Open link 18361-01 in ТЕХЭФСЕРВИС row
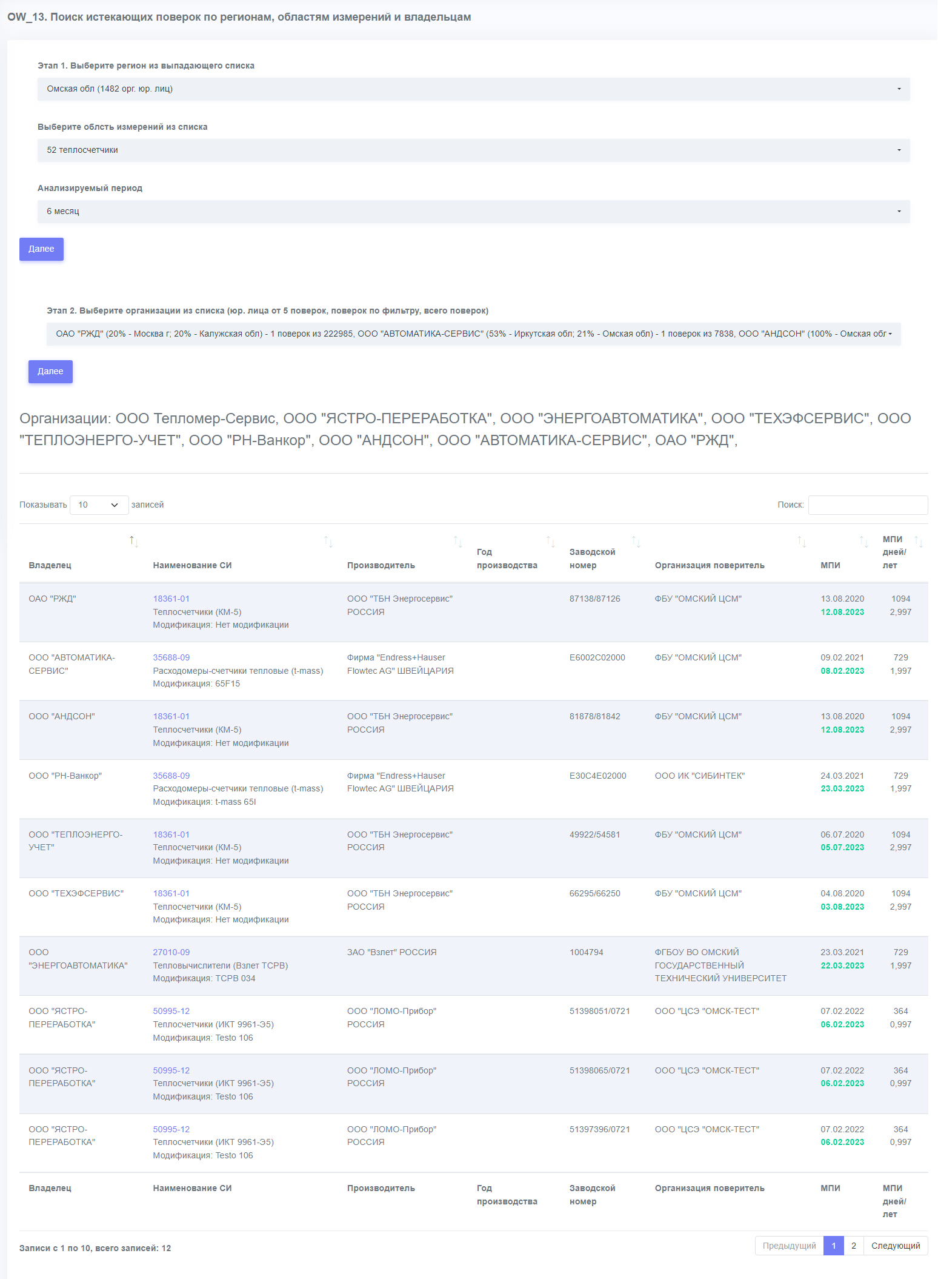The image size is (938, 1279). pyautogui.click(x=171, y=894)
